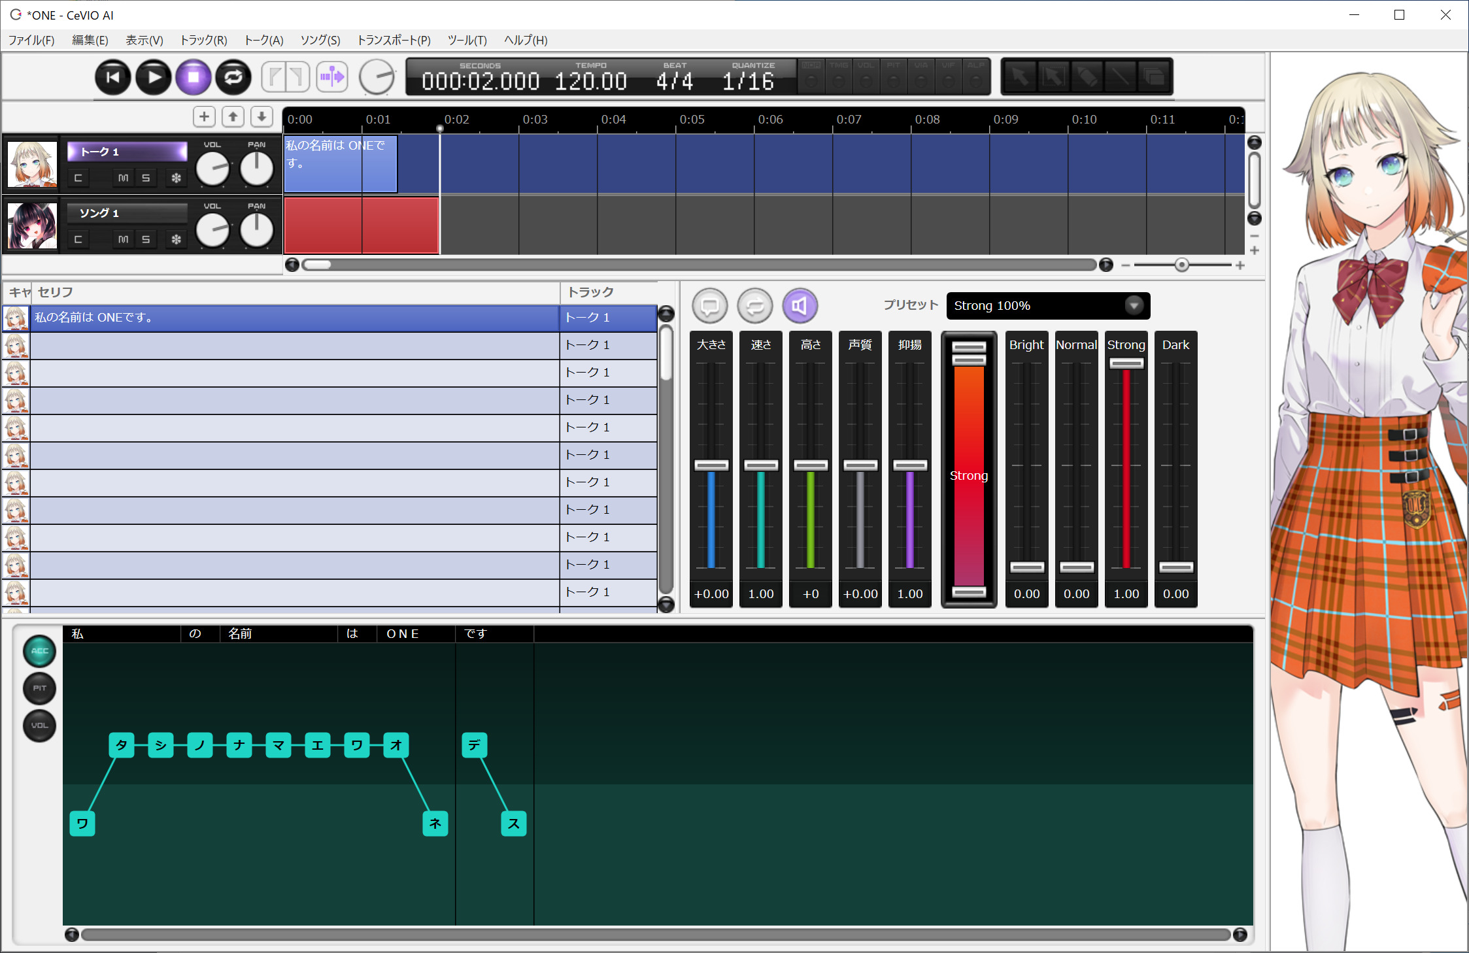
Task: Open the ソング(S) menu
Action: [x=320, y=41]
